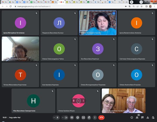
Task: Toggle the camera button in the call bar
Action: coord(66,118)
